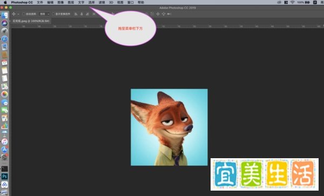Open Numbers bar chart icon in Dock

tap(4, 126)
